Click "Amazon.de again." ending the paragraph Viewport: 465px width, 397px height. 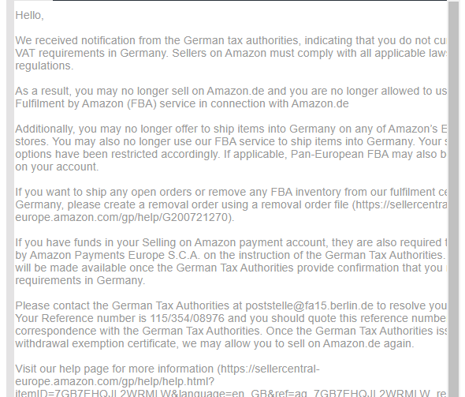pos(368,344)
